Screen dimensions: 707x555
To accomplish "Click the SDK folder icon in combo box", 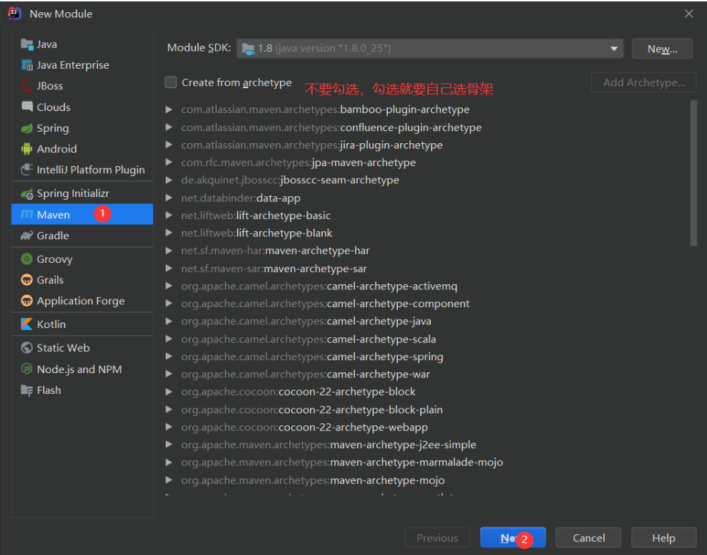I will click(248, 48).
